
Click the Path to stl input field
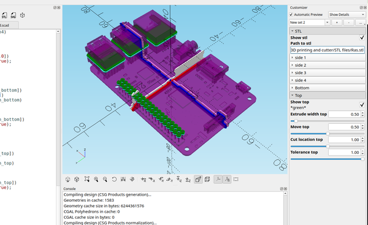(328, 50)
